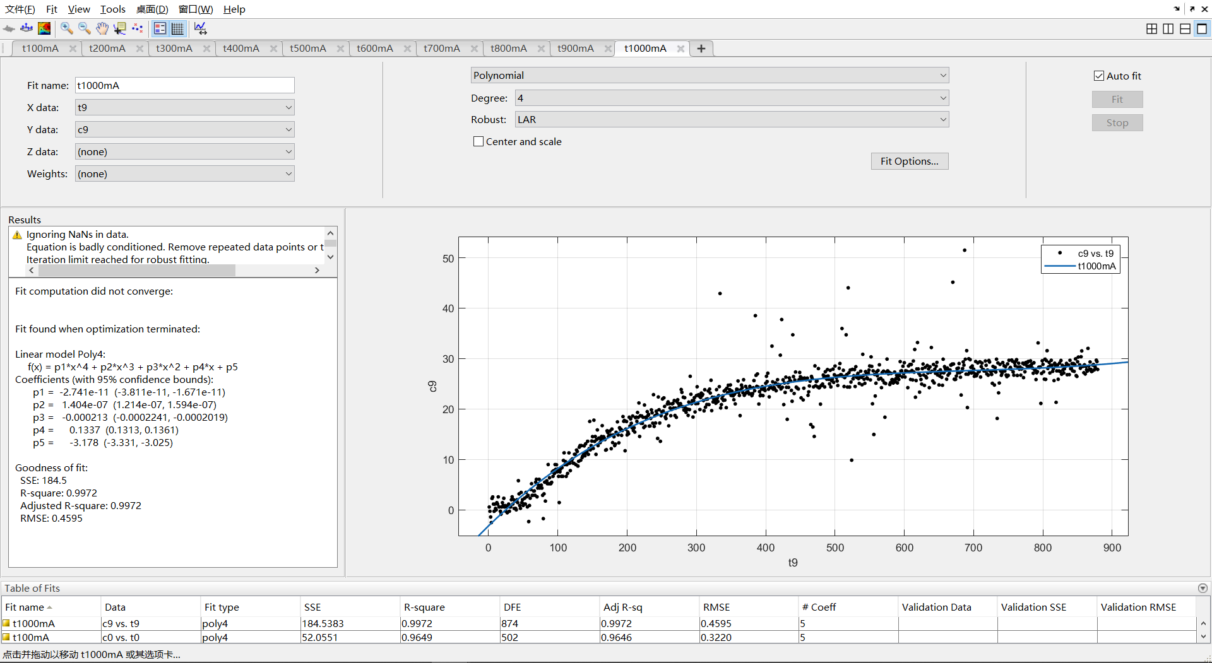Close the t1000mA tab
The width and height of the screenshot is (1212, 663).
pyautogui.click(x=680, y=49)
